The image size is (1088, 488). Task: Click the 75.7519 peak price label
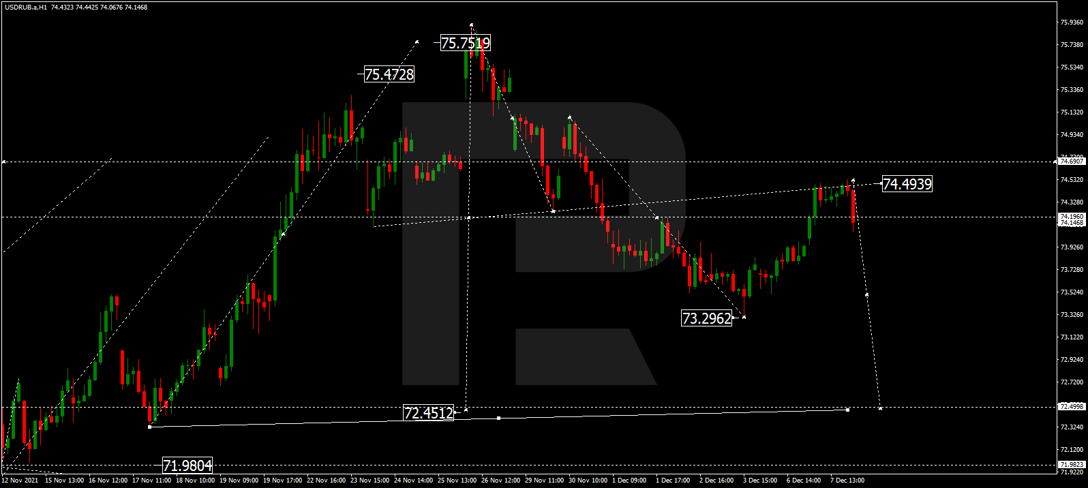[x=465, y=43]
